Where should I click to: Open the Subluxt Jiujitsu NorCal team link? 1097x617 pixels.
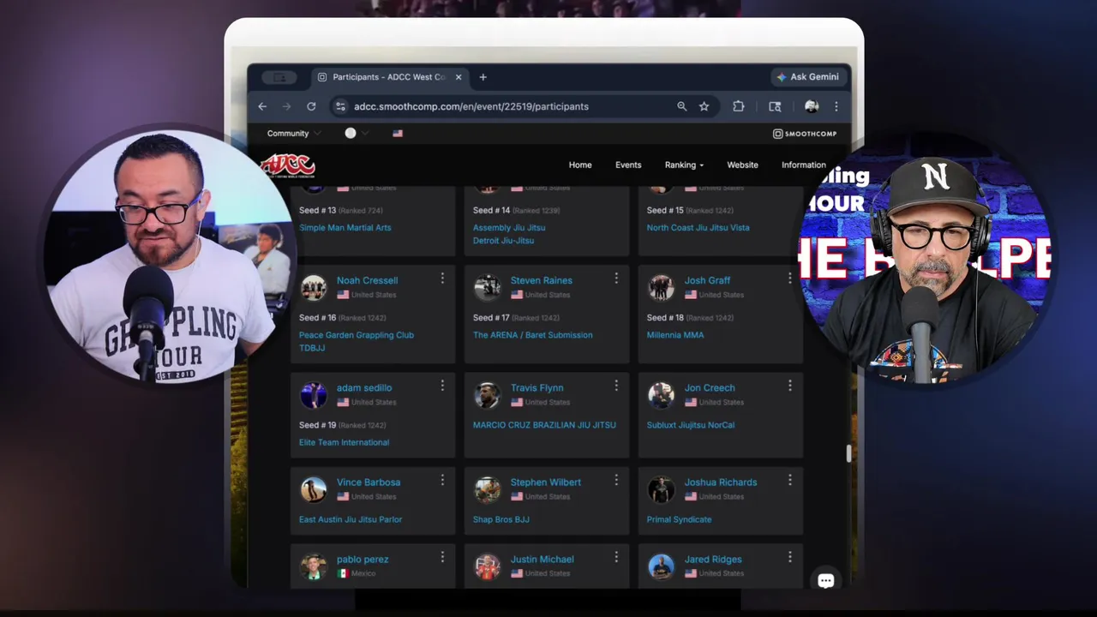(x=690, y=425)
